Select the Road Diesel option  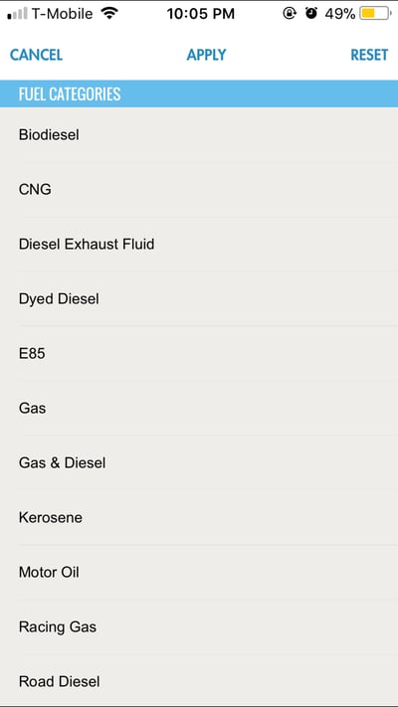199,681
